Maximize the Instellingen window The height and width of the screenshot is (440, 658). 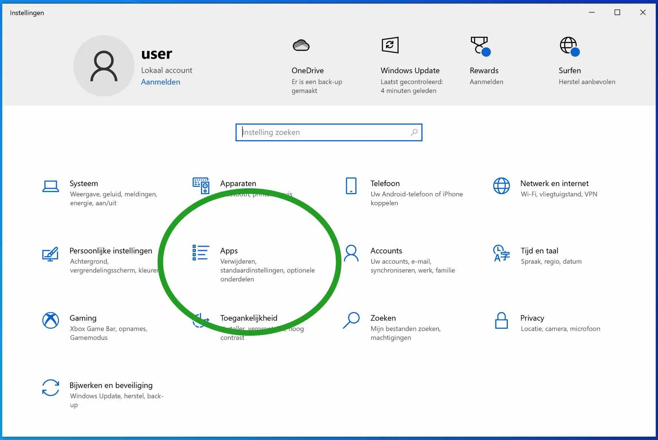coord(617,12)
